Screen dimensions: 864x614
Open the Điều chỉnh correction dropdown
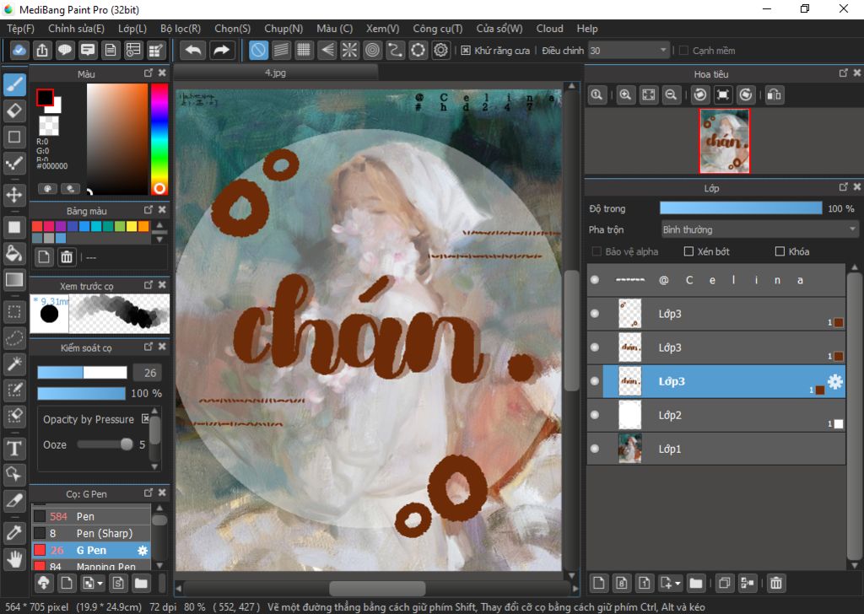point(629,51)
